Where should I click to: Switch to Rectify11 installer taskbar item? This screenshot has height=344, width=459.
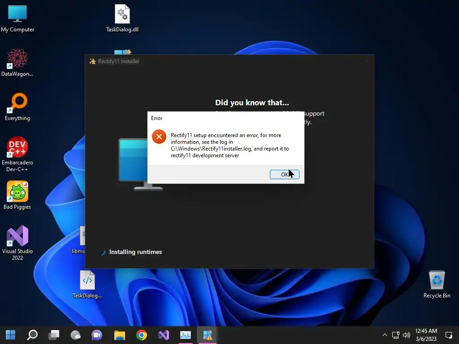coord(208,335)
